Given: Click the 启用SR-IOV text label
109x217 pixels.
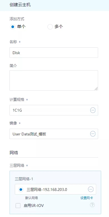Looking at the screenshot, I should click(34, 206).
